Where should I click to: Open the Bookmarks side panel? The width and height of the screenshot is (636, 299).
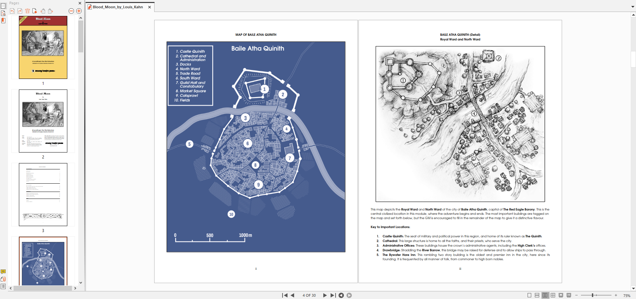point(3,21)
